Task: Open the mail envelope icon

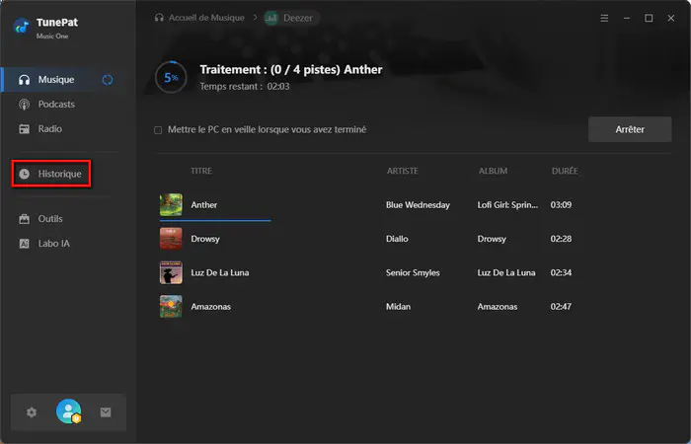Action: click(x=106, y=412)
